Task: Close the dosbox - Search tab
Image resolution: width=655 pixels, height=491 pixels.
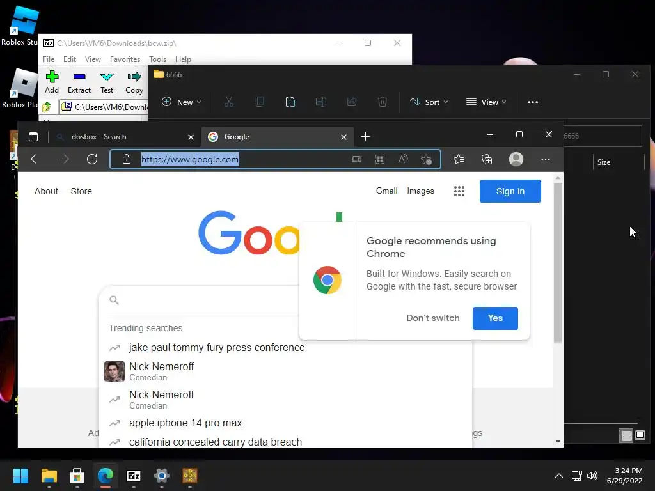Action: point(191,137)
